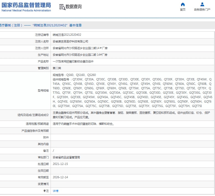This screenshot has height=196, width=215.
Task: Select the 生产地址 address value
Action: point(80,55)
